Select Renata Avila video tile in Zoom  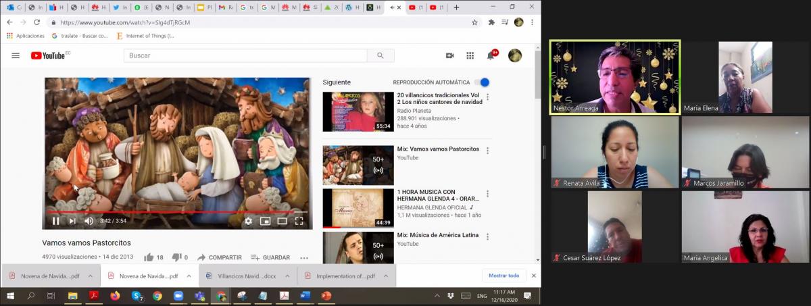pyautogui.click(x=614, y=153)
